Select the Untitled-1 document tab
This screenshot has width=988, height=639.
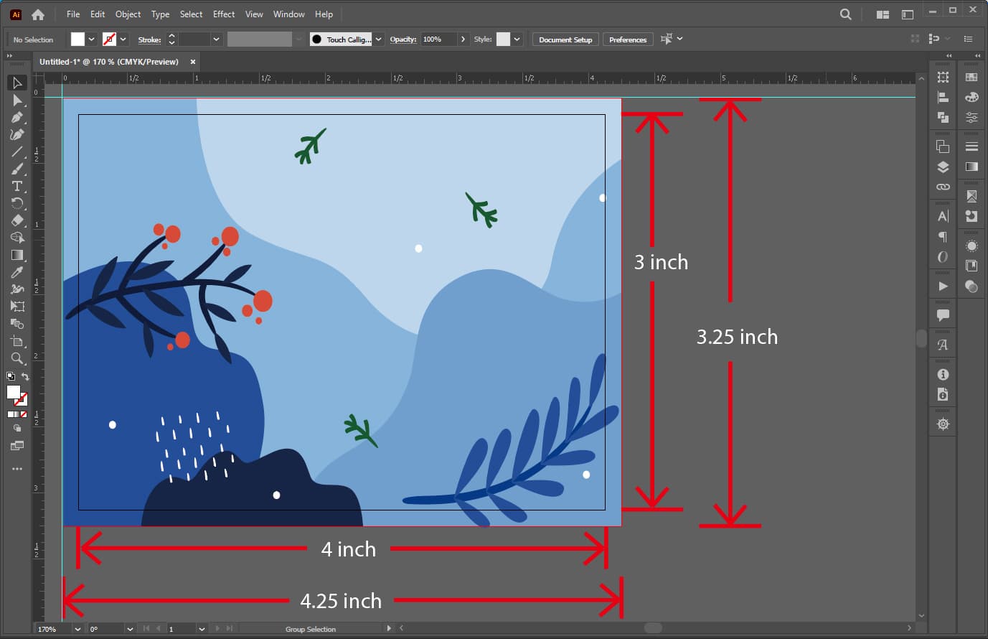pos(109,62)
